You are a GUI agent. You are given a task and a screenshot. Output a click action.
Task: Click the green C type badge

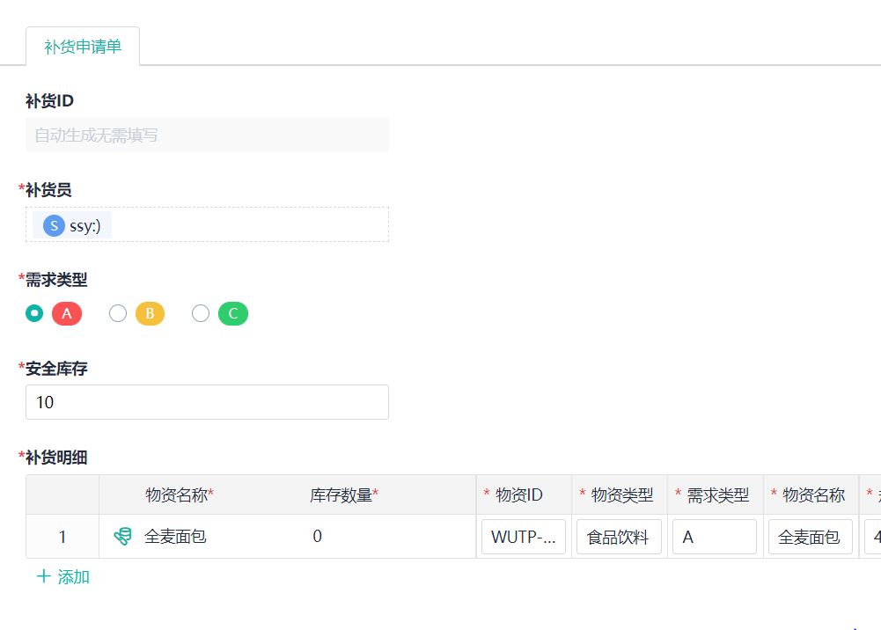coord(233,313)
